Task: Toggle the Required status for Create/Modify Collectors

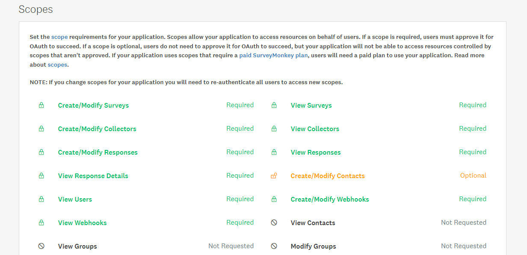Action: (x=240, y=129)
